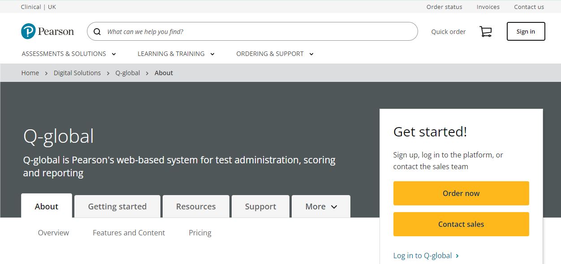Open the More tab dropdown
The height and width of the screenshot is (264, 561).
321,207
